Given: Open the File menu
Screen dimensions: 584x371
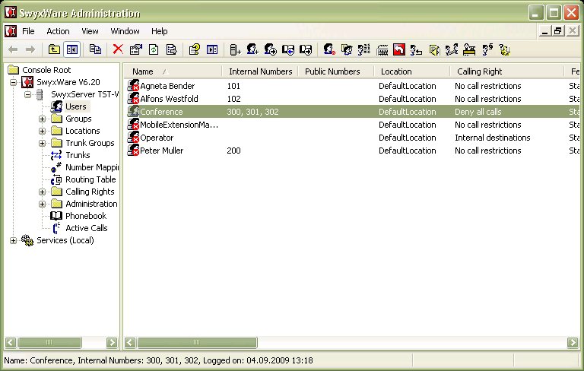Looking at the screenshot, I should (x=28, y=31).
